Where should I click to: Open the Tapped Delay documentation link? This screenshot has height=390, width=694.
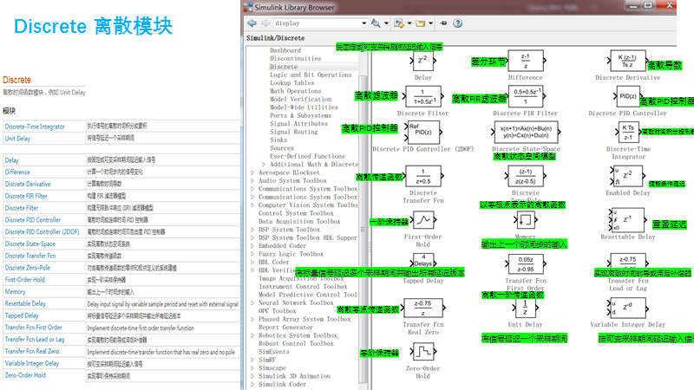point(21,315)
